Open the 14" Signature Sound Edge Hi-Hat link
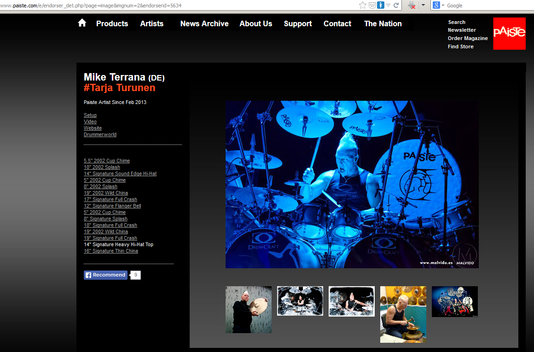534x352 pixels. tap(120, 173)
